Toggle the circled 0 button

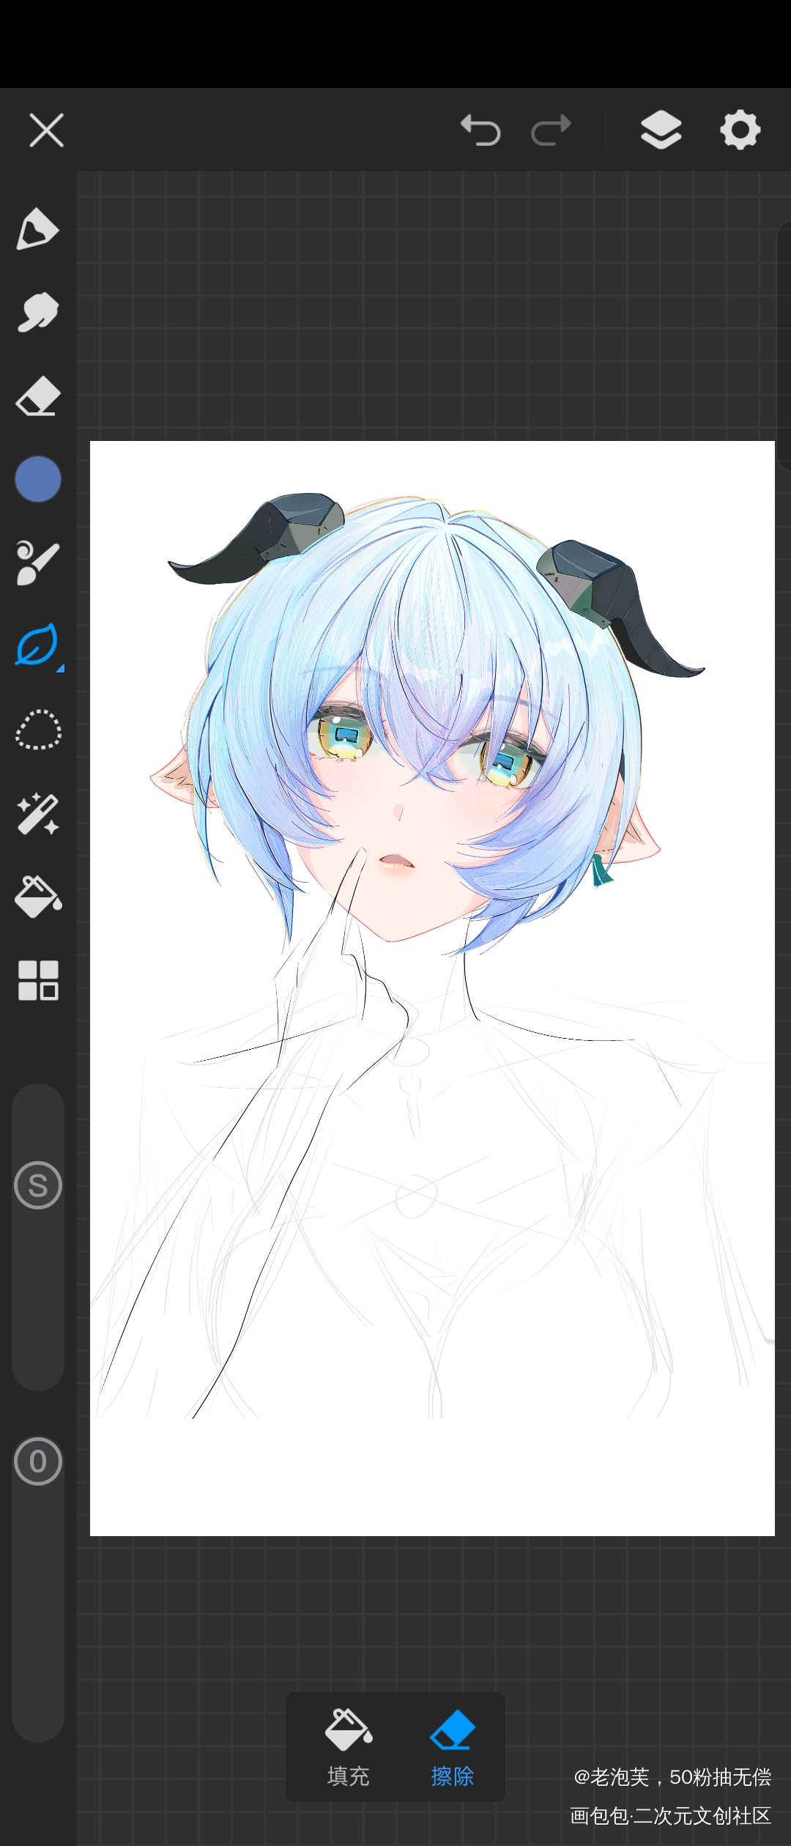pos(38,1461)
